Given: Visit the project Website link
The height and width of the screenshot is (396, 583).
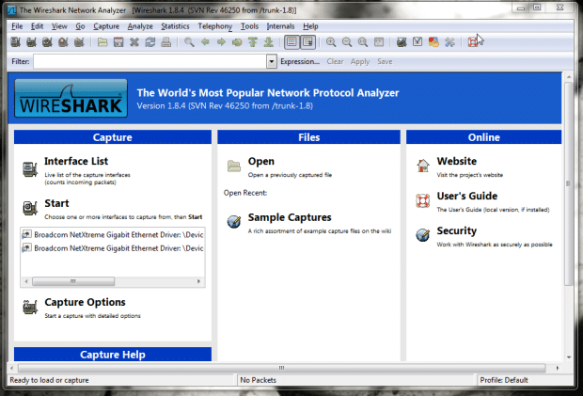Looking at the screenshot, I should [457, 161].
